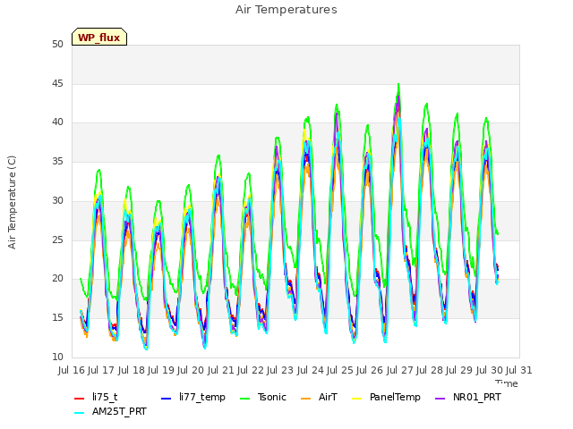The image size is (573, 429).
Task: Click the orange AirT legend swatch
Action: click(306, 399)
